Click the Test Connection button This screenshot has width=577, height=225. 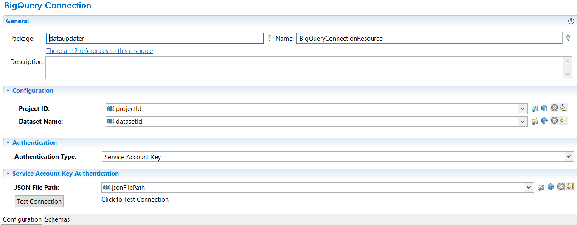(x=39, y=201)
